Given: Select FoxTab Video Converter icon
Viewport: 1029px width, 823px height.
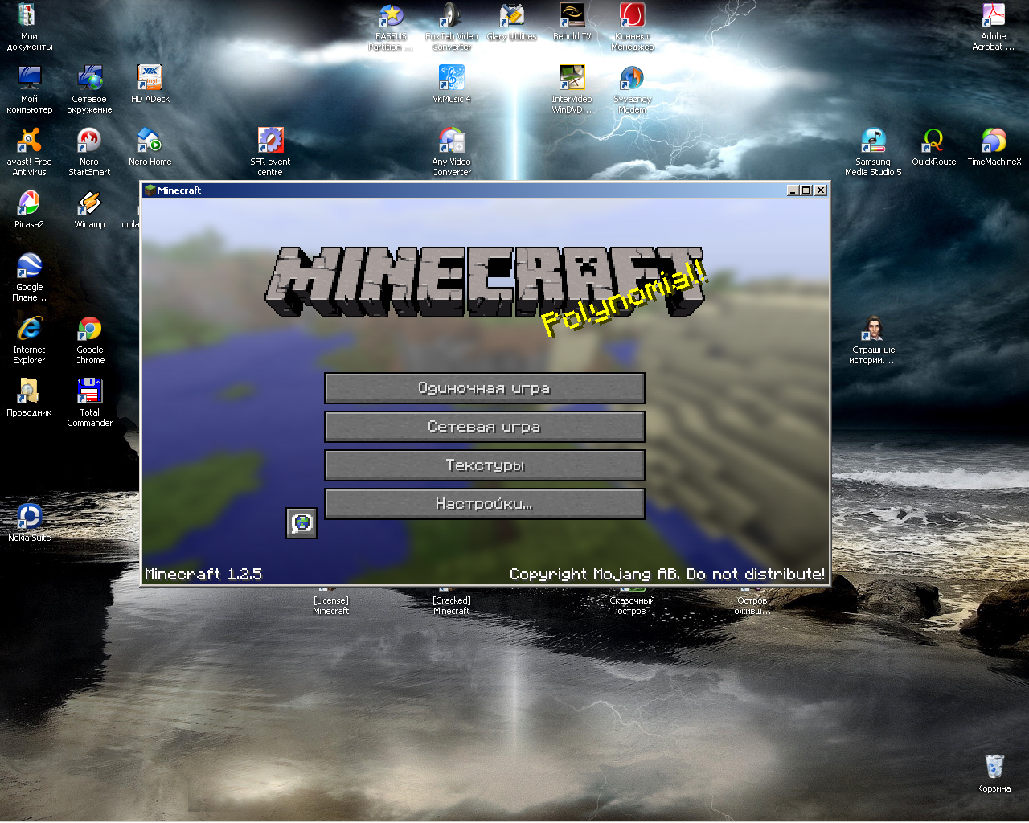Looking at the screenshot, I should point(451,27).
